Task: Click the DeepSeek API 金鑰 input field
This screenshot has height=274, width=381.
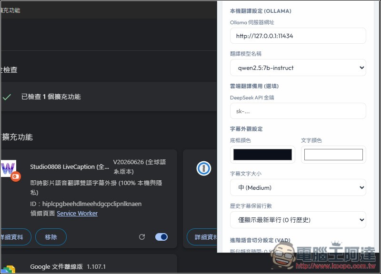Action: click(298, 111)
